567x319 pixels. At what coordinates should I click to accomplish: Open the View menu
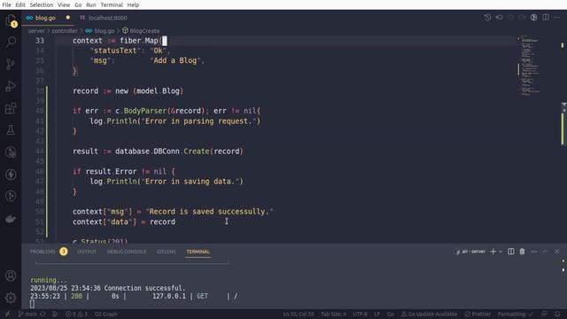64,4
